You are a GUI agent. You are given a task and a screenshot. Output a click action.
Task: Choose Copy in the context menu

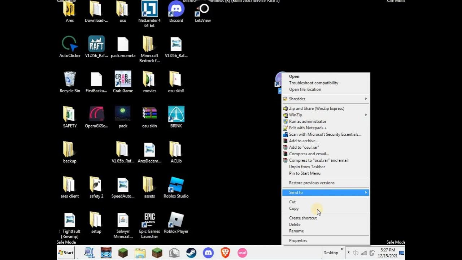coord(294,209)
